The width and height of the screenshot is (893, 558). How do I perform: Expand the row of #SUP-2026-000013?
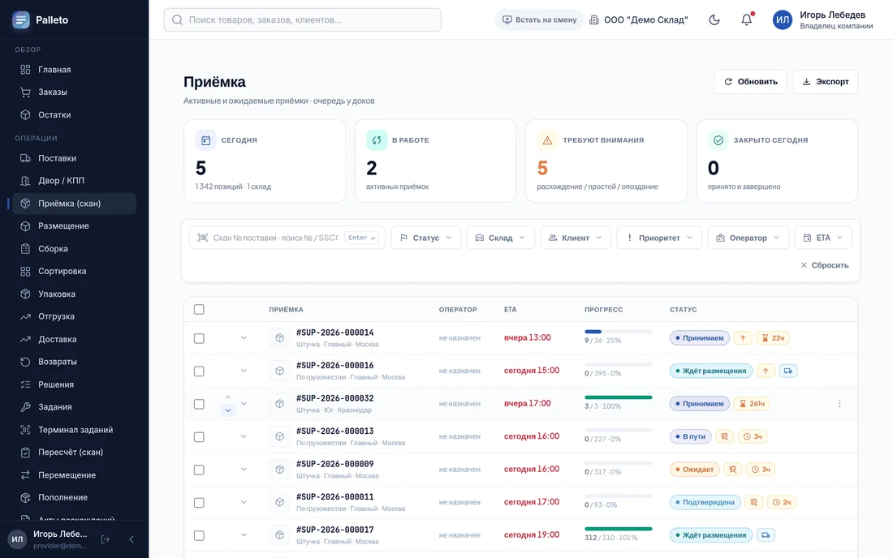coord(244,437)
